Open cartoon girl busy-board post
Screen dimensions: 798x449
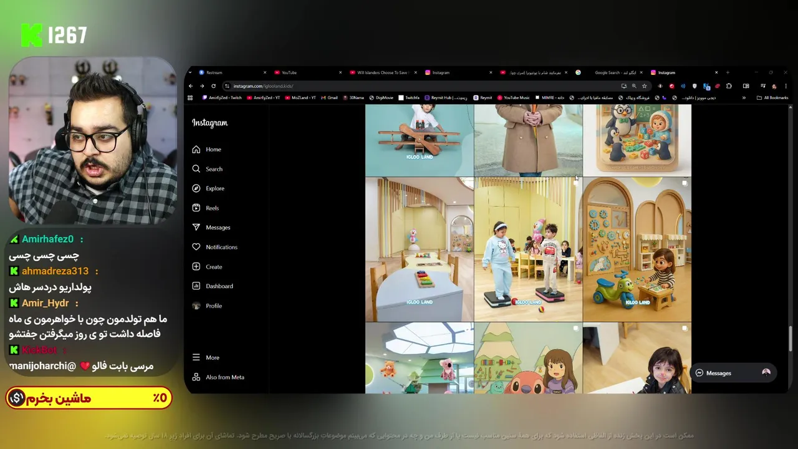coord(637,249)
